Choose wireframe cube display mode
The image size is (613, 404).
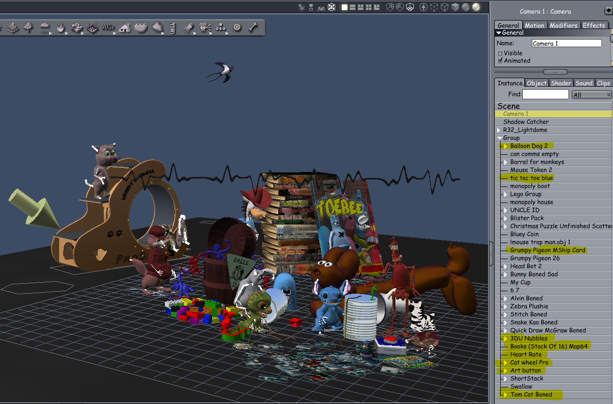(x=445, y=7)
